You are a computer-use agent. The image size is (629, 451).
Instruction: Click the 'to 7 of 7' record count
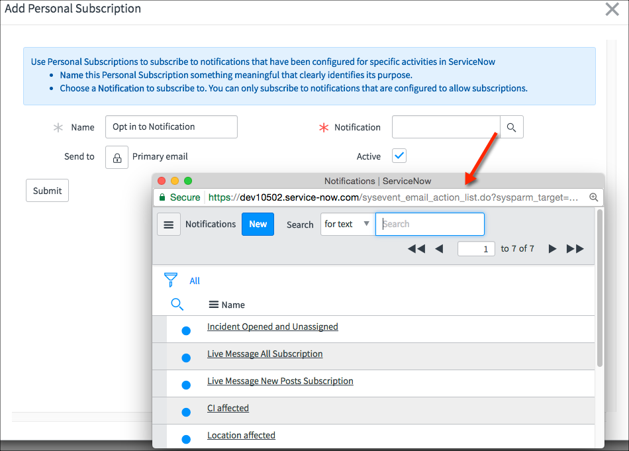tap(518, 249)
